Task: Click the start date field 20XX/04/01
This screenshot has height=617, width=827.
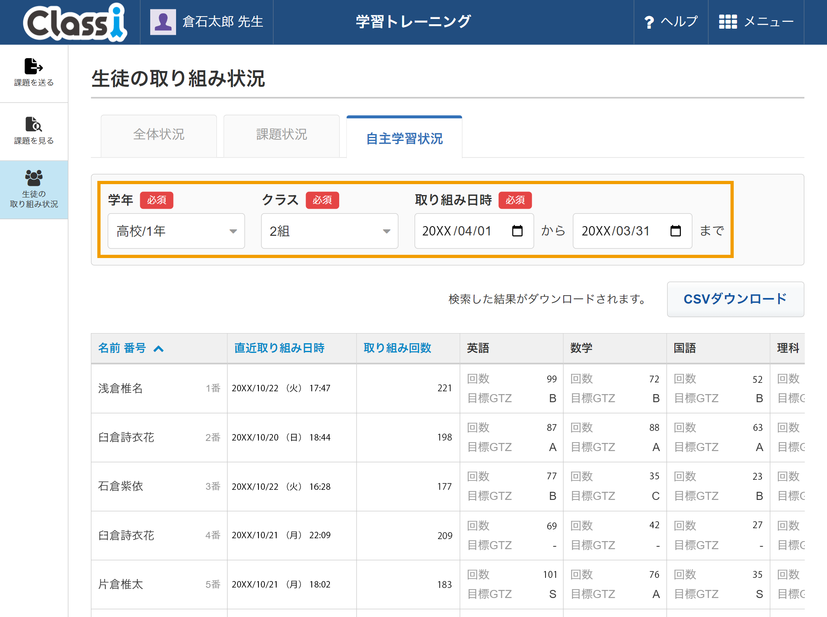Action: pyautogui.click(x=474, y=231)
